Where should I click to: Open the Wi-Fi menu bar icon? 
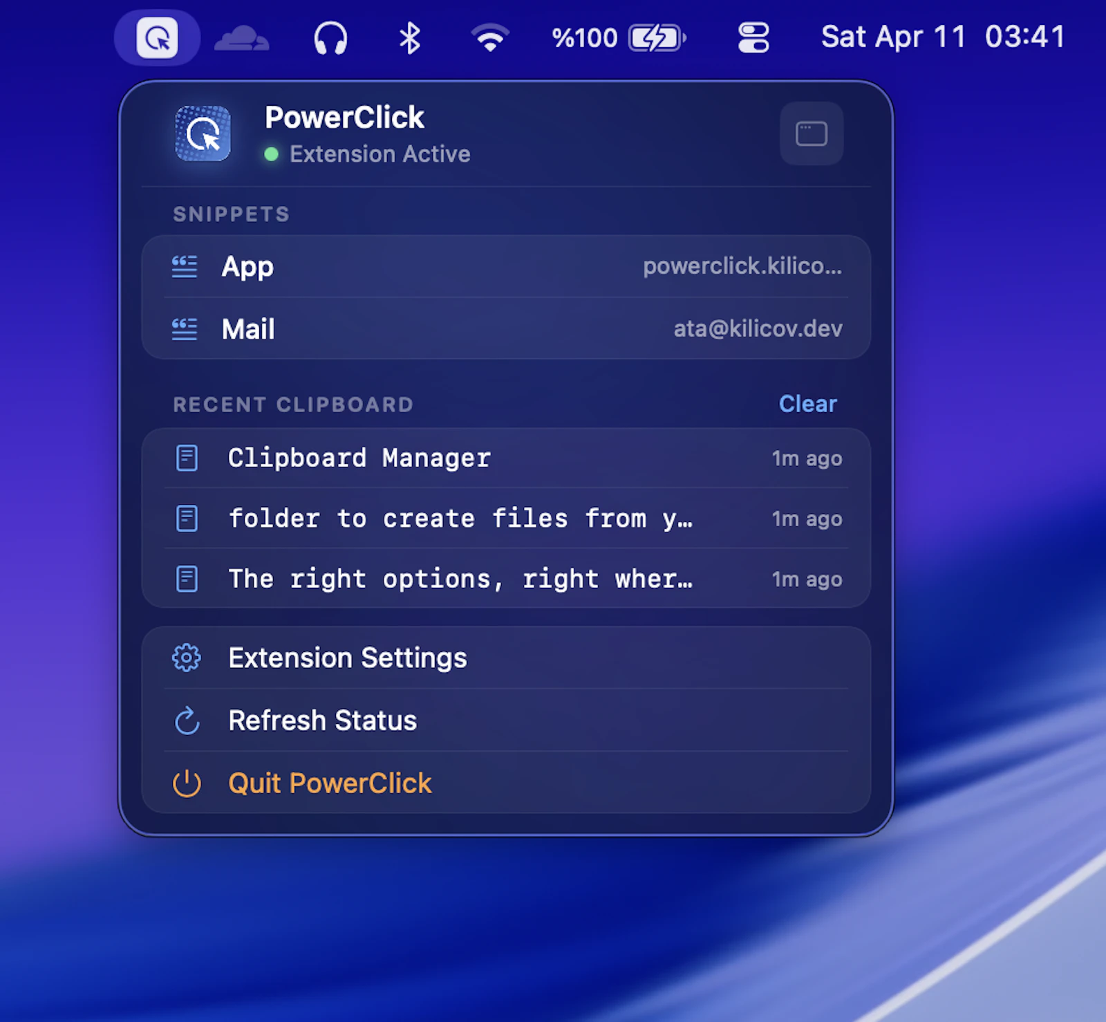coord(490,38)
